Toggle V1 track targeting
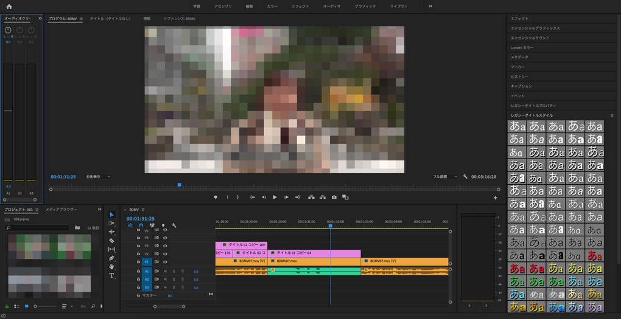The width and height of the screenshot is (621, 319). point(147,262)
